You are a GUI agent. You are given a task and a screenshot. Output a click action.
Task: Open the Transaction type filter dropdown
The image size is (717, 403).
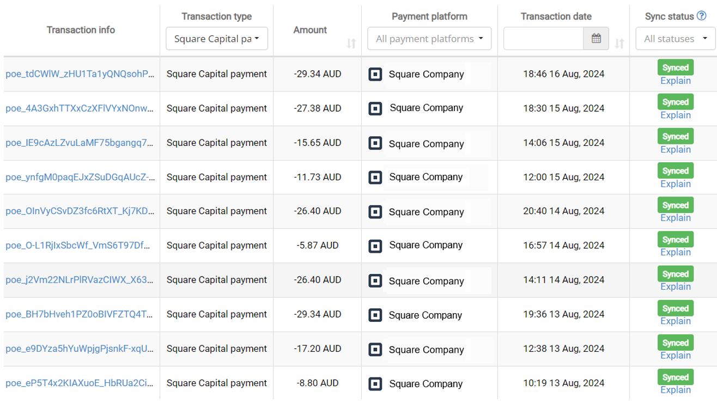pyautogui.click(x=216, y=38)
